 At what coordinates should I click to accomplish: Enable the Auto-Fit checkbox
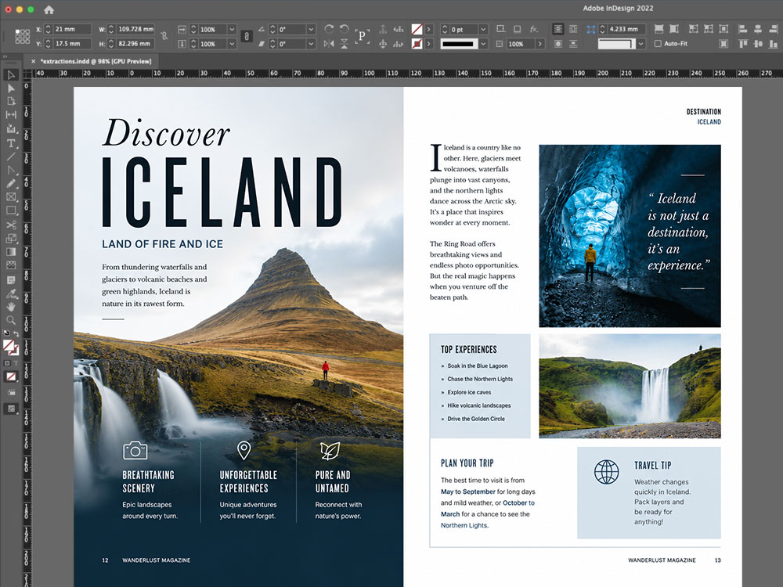[x=658, y=43]
